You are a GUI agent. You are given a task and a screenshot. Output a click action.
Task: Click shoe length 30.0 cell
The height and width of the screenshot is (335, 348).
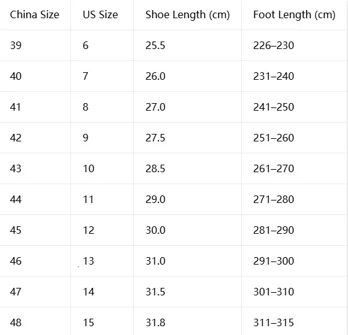pos(155,230)
